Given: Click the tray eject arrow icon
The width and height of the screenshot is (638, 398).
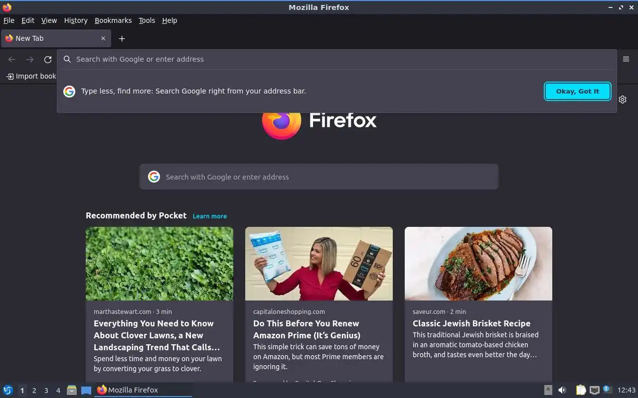Looking at the screenshot, I should (x=548, y=390).
